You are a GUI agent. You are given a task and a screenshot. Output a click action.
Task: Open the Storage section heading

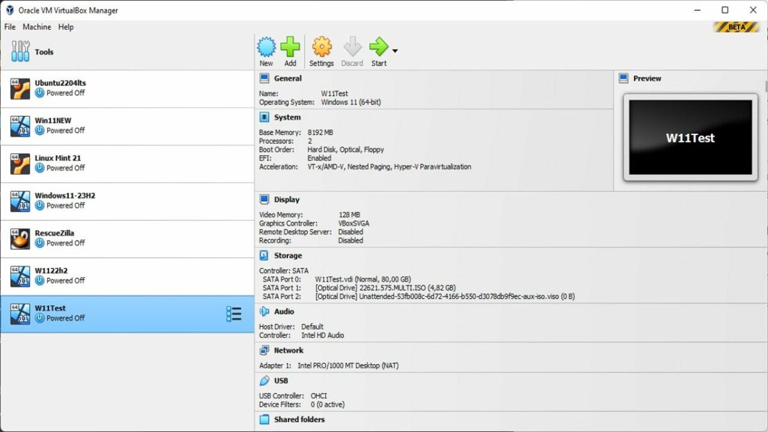pos(288,255)
